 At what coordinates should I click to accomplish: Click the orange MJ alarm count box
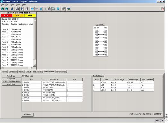click(18, 16)
